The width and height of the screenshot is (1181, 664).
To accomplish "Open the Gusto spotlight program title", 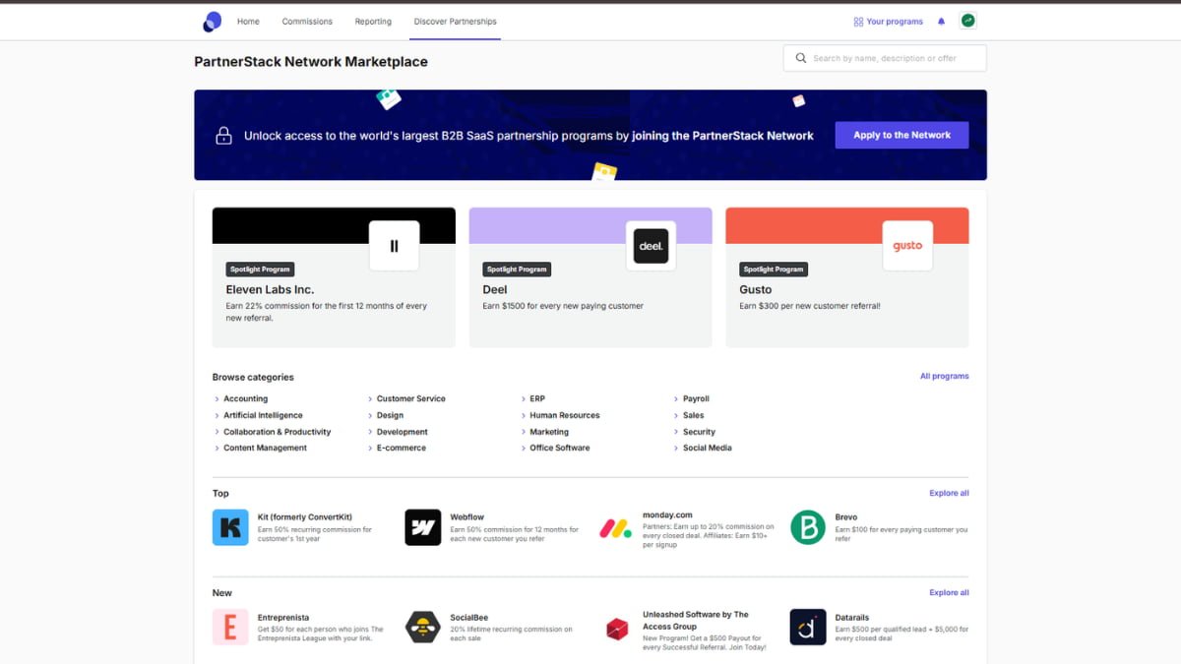I will [x=756, y=289].
